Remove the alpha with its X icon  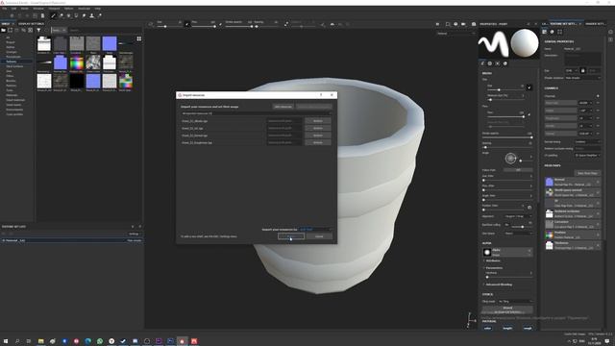point(529,250)
